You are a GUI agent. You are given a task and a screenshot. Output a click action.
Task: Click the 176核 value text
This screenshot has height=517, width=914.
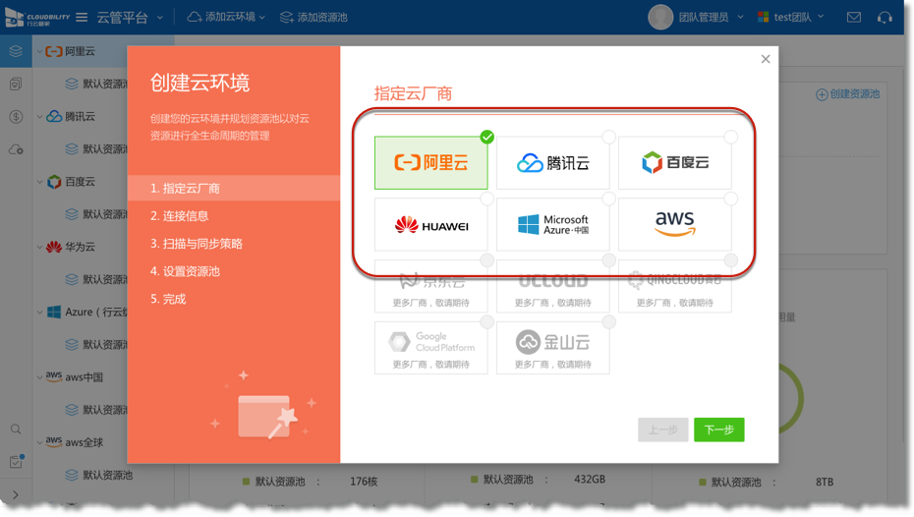tap(364, 482)
